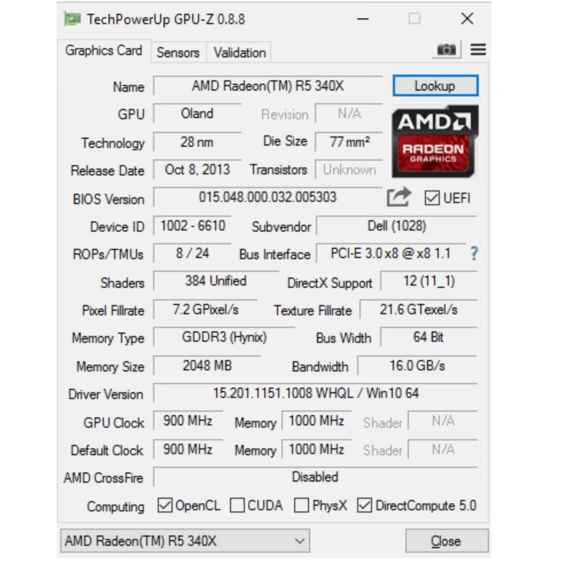Expand the AMD Radeon R5 340X dropdown
Viewport: 567px width, 567px height.
pos(185,541)
